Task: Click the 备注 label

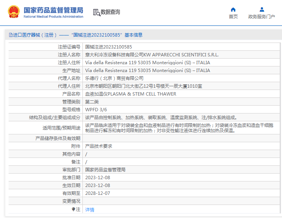Action: 76,162
